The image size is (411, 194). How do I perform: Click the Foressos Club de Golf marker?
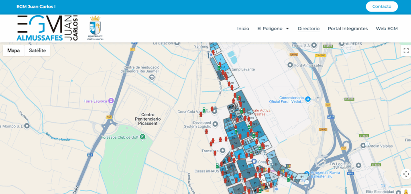[x=142, y=137]
